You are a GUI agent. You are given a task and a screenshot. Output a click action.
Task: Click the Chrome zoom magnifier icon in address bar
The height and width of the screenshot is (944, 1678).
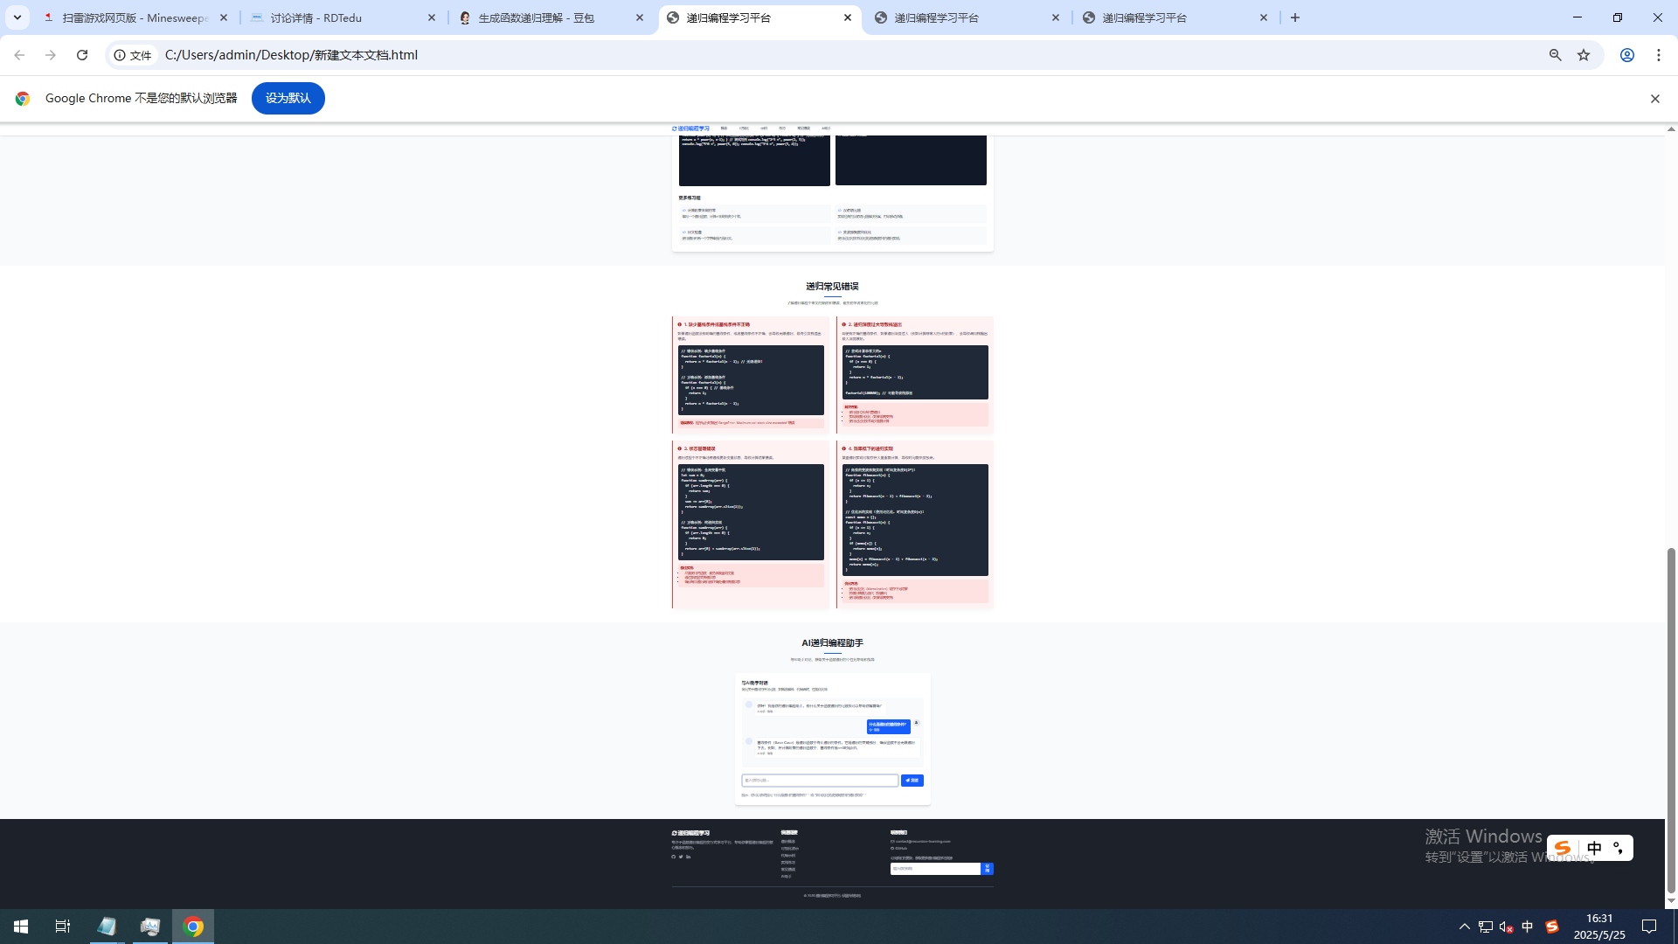tap(1555, 55)
